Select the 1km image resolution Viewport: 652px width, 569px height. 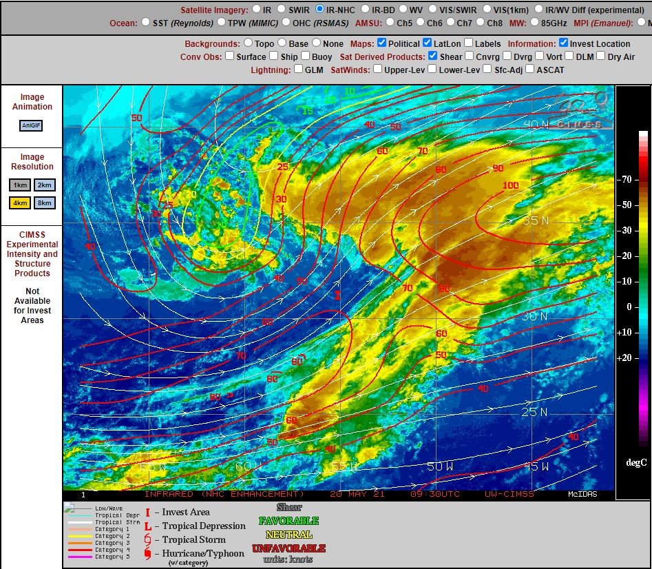point(20,185)
